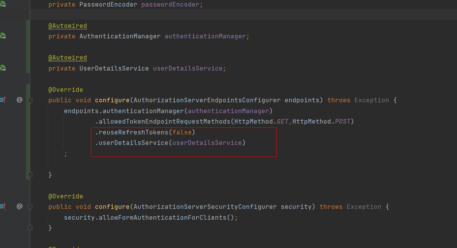Click the AuthorizationServerSecurityConfigurer parameter type
The width and height of the screenshot is (457, 248).
205,207
